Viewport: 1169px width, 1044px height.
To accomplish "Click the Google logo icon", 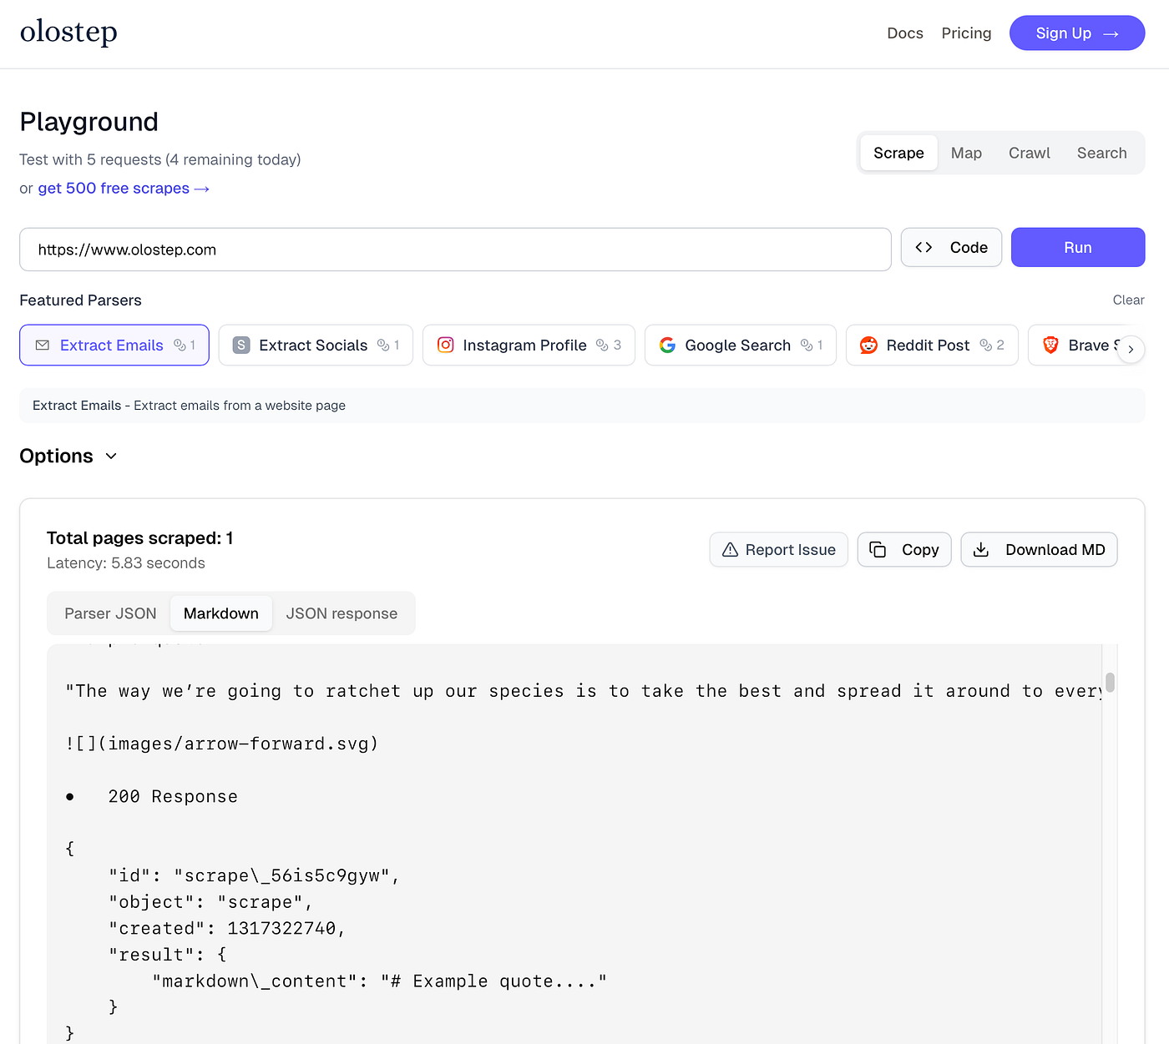I will point(667,345).
